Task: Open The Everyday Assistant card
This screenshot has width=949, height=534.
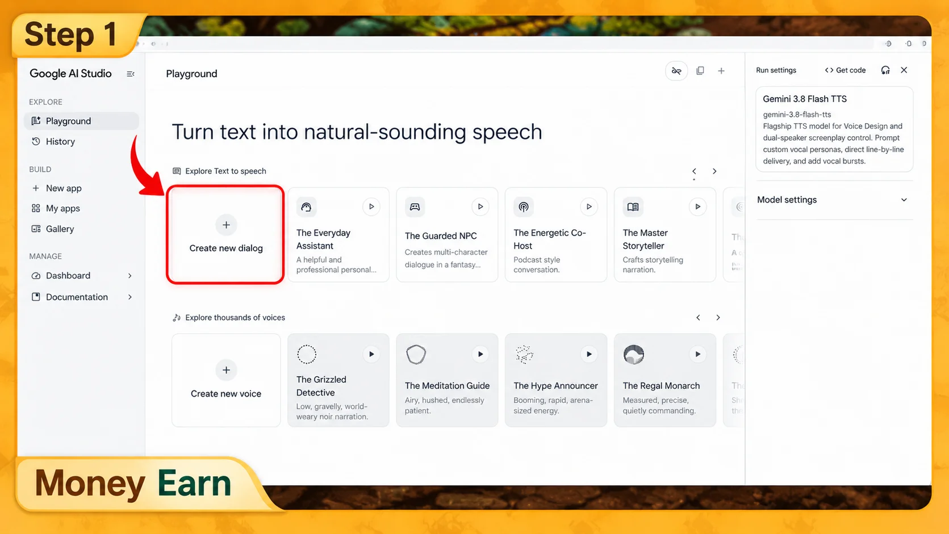Action: (x=338, y=234)
